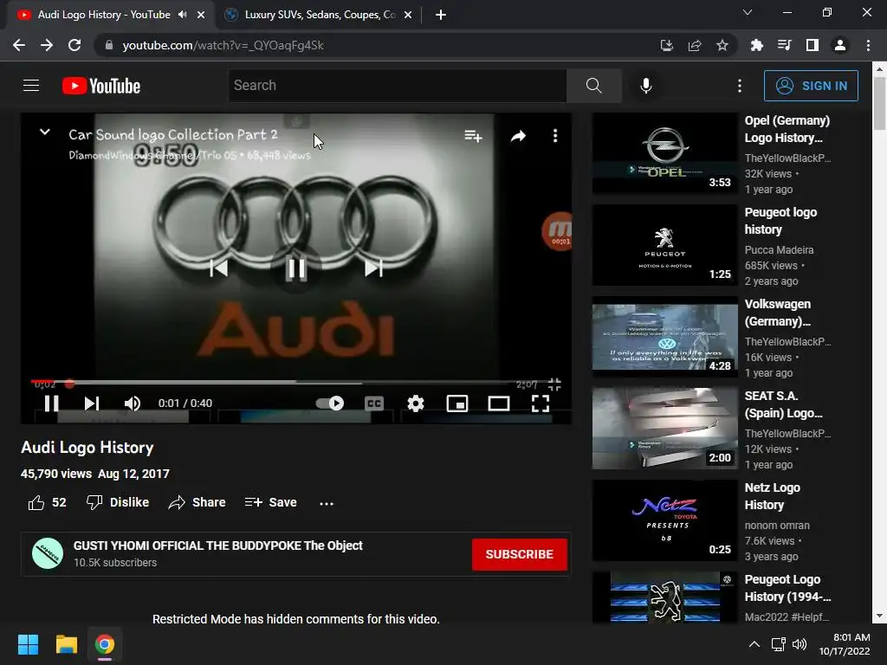Screen dimensions: 887x665
Task: Click the Dislike button
Action: [118, 502]
